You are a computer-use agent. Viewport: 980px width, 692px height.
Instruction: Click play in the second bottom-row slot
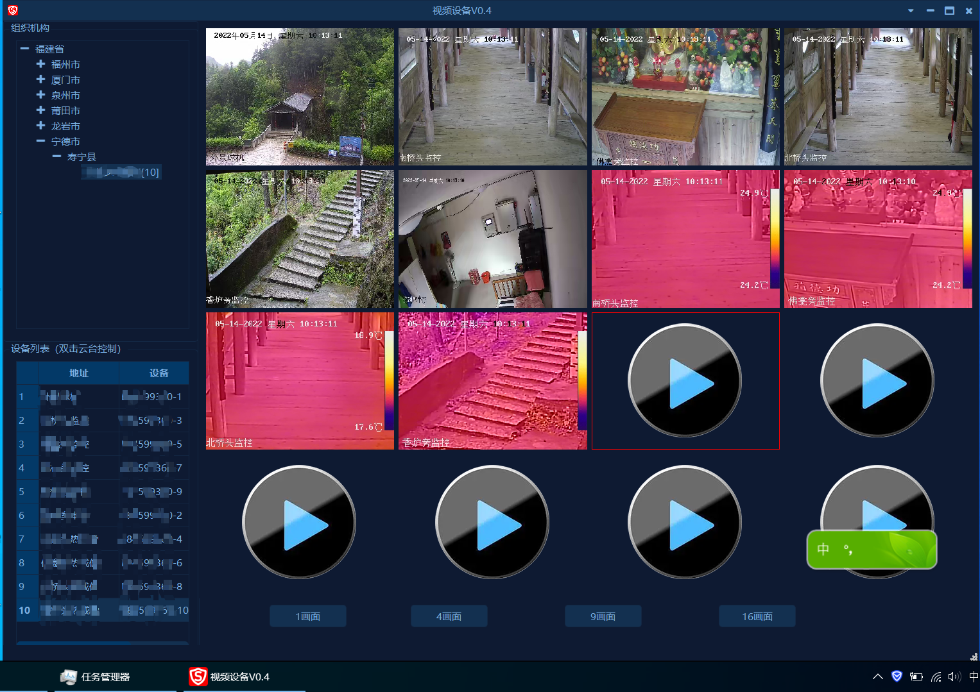click(x=492, y=522)
